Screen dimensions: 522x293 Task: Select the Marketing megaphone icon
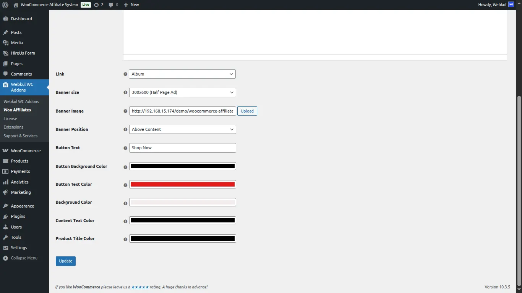coord(6,192)
